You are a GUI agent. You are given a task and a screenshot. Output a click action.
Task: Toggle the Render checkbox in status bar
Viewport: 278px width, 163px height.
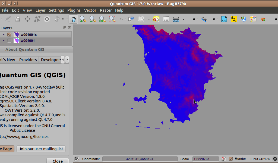tap(231, 159)
